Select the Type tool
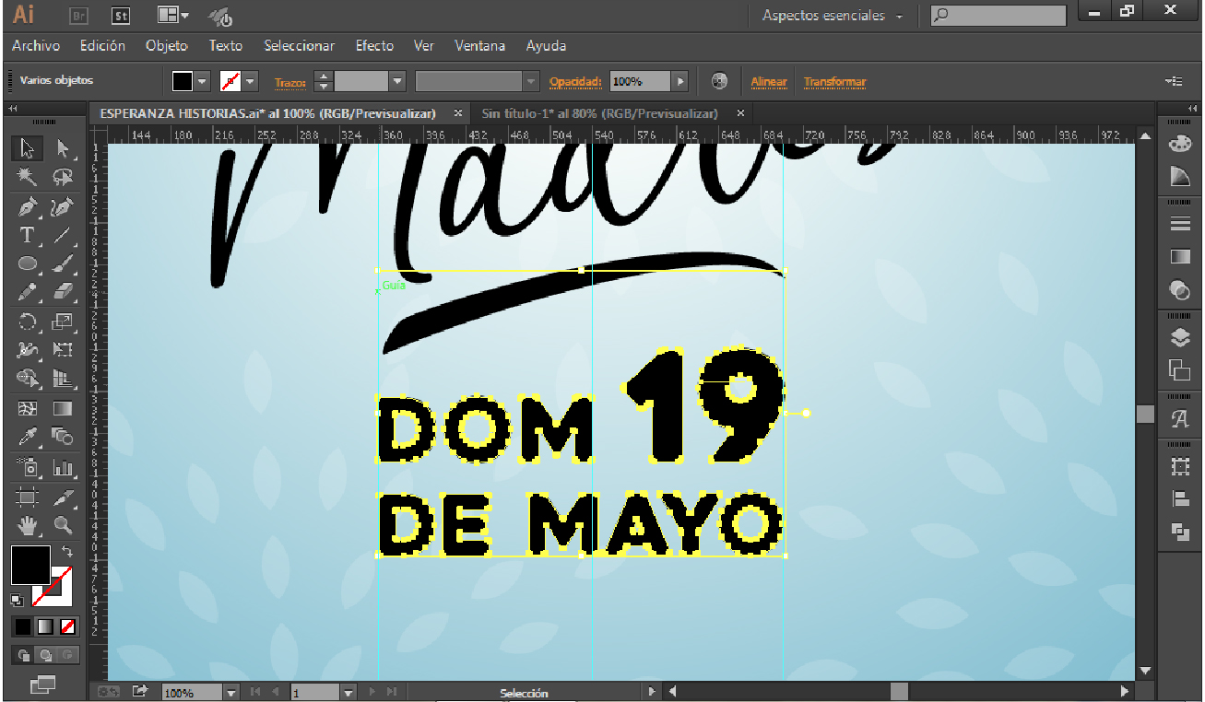 (x=28, y=235)
